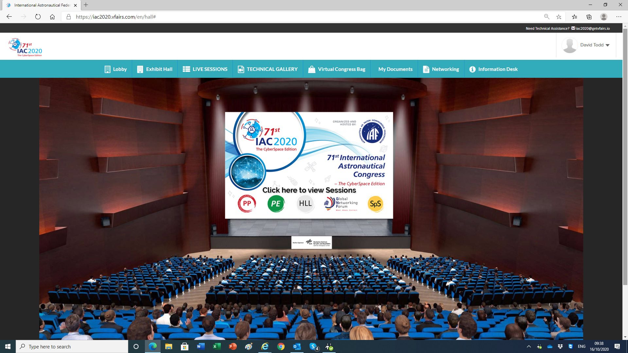628x353 pixels.
Task: View site info lock icon
Action: point(69,17)
